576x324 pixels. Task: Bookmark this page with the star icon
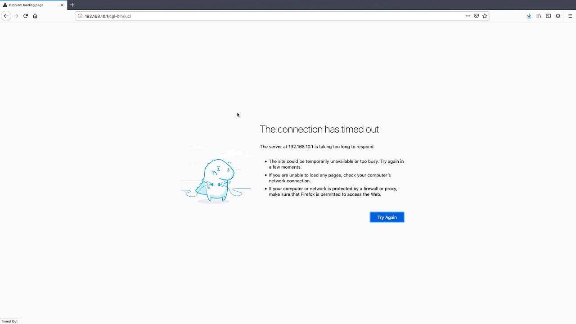pyautogui.click(x=485, y=16)
